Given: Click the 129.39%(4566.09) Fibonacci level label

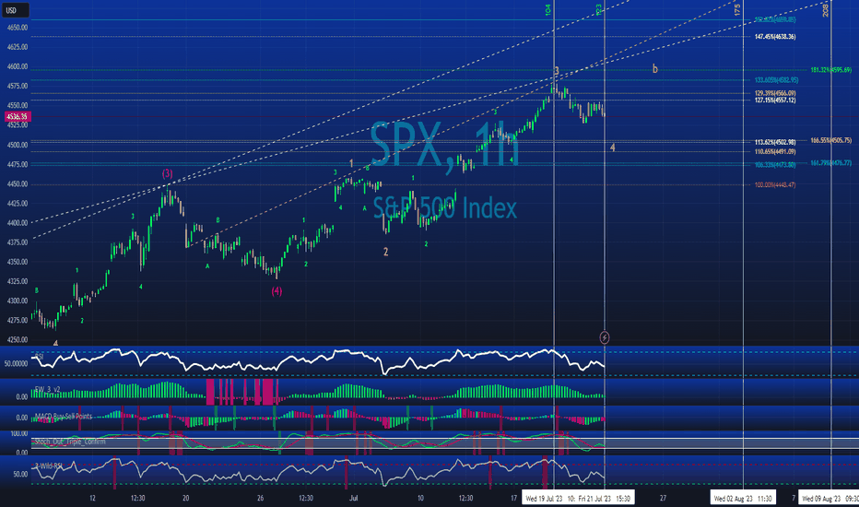Looking at the screenshot, I should pos(775,94).
